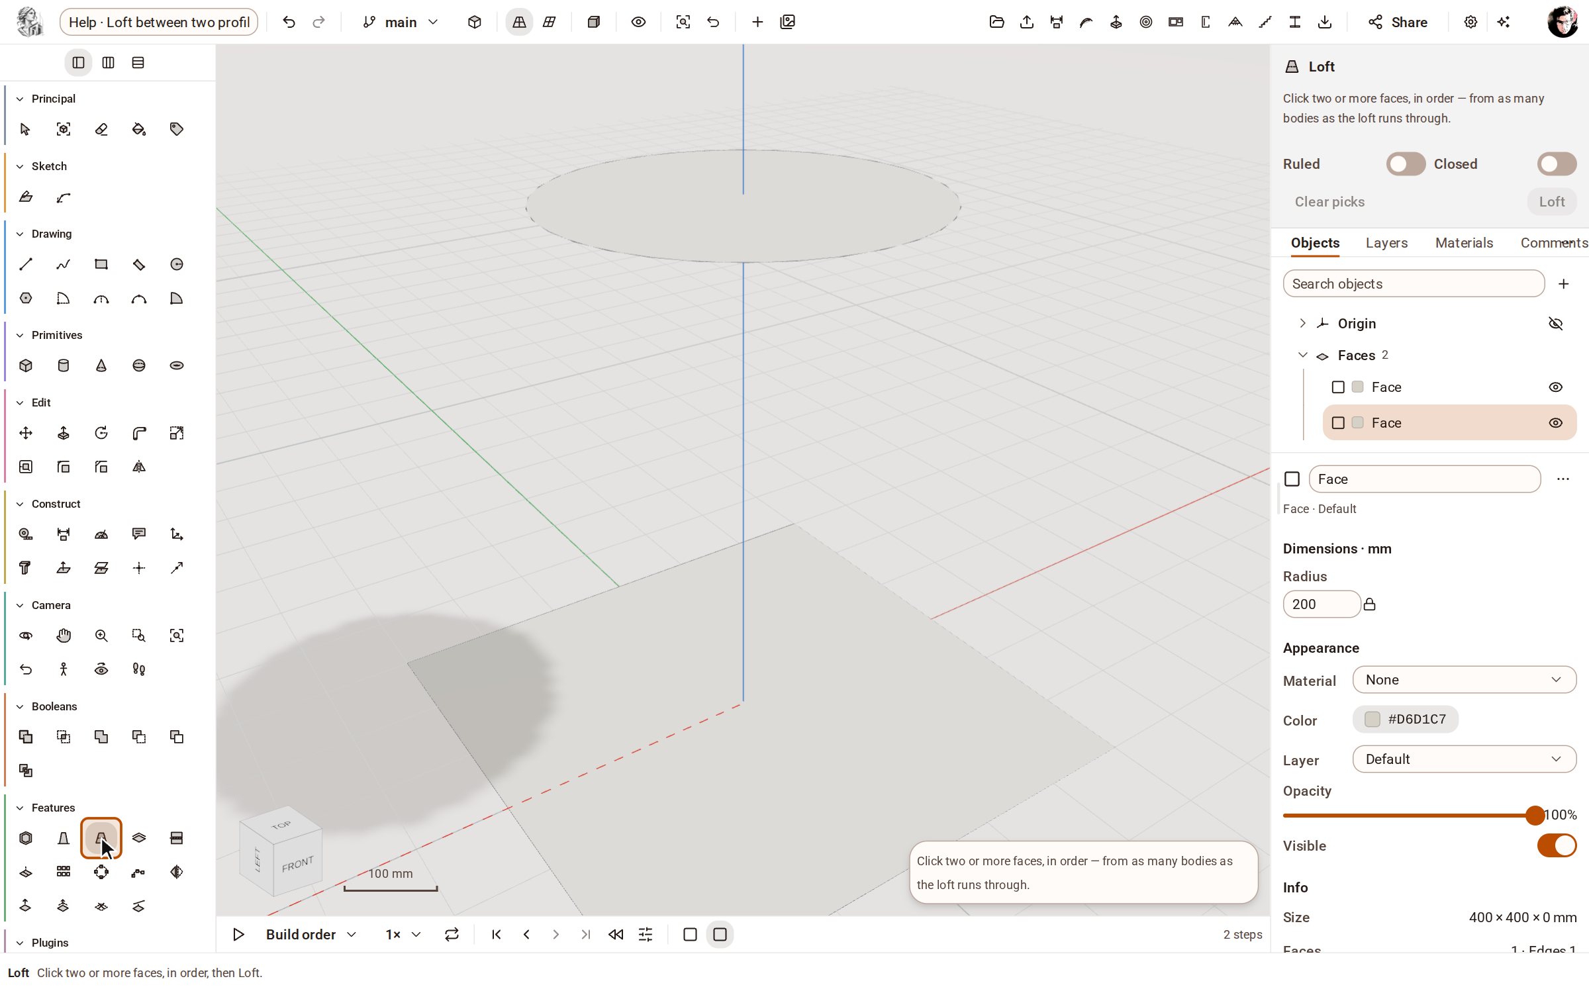Toggle the Ruled switch

coord(1406,164)
